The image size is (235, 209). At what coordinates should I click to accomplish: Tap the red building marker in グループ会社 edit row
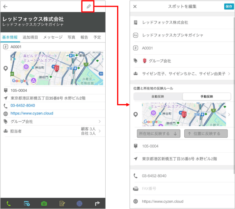[144, 61]
